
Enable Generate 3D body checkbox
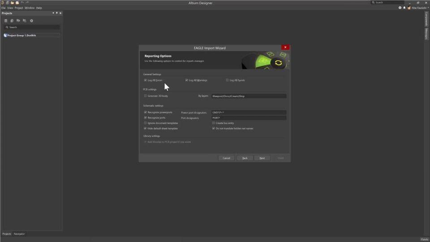click(145, 96)
